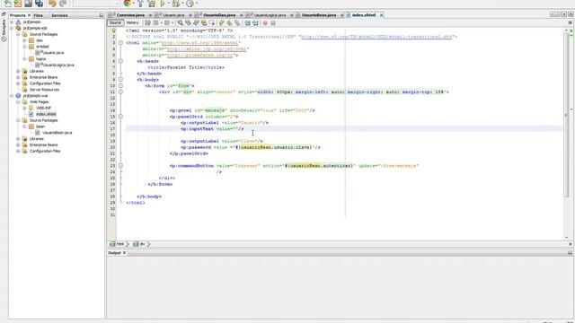The width and height of the screenshot is (575, 323).
Task: Open the w3.org DTD link on line 2
Action: pos(376,37)
